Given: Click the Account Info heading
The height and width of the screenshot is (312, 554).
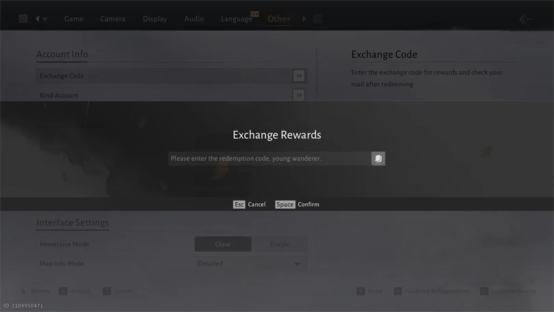Looking at the screenshot, I should point(62,54).
